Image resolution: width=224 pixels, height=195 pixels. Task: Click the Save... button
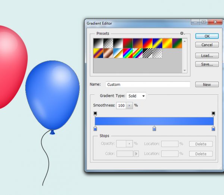point(207,64)
